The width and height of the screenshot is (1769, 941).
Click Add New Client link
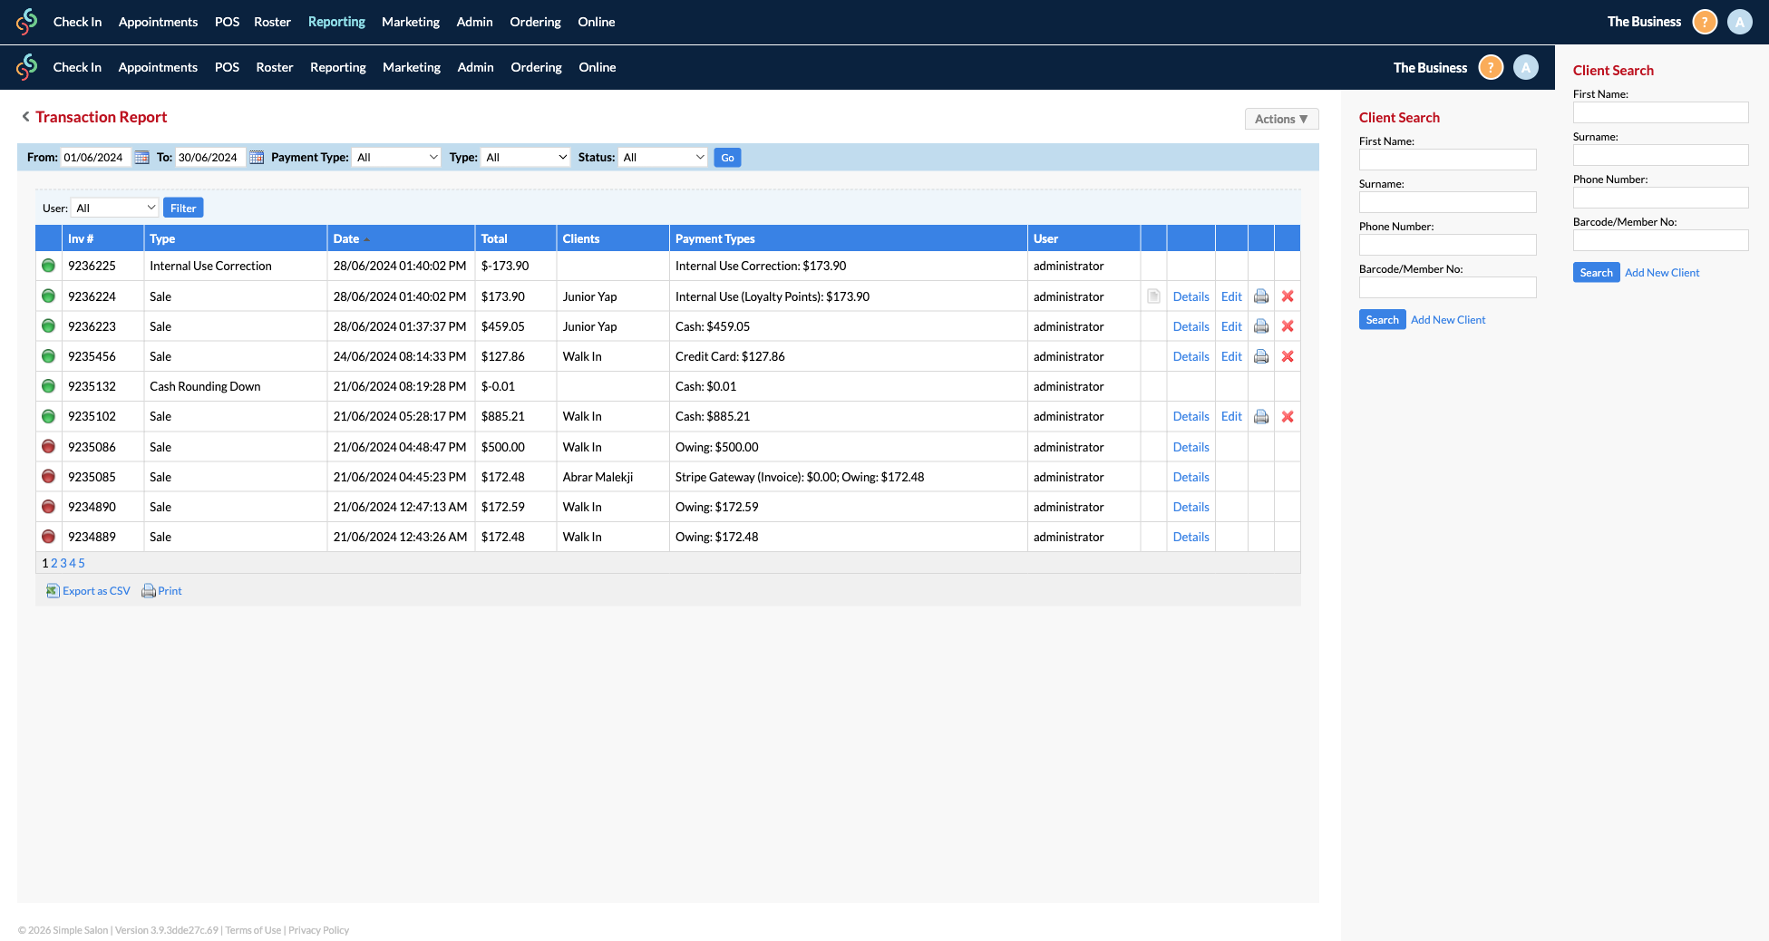pos(1448,319)
